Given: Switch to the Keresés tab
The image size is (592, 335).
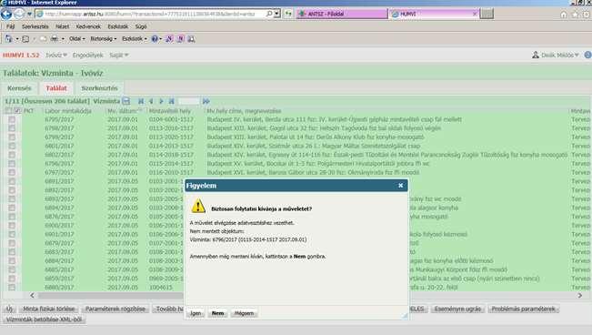Looking at the screenshot, I should (x=19, y=88).
